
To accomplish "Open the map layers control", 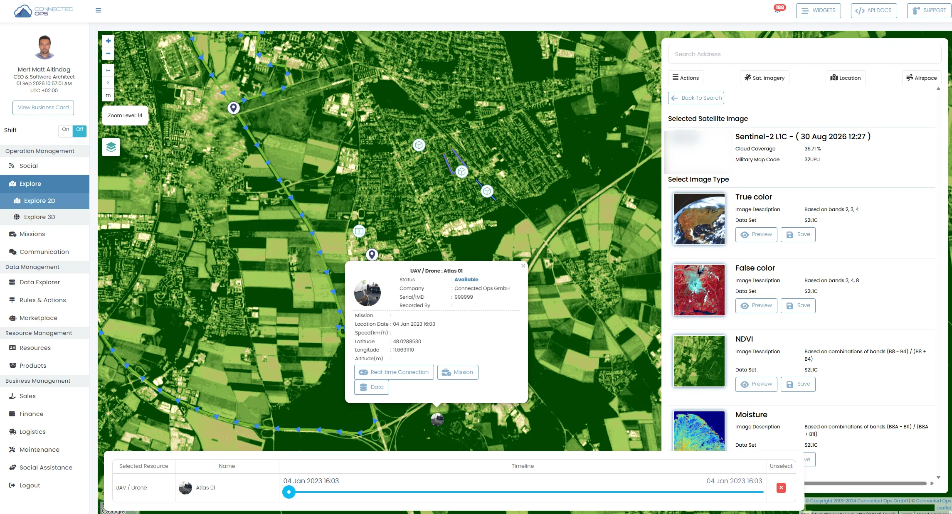I will pyautogui.click(x=111, y=147).
